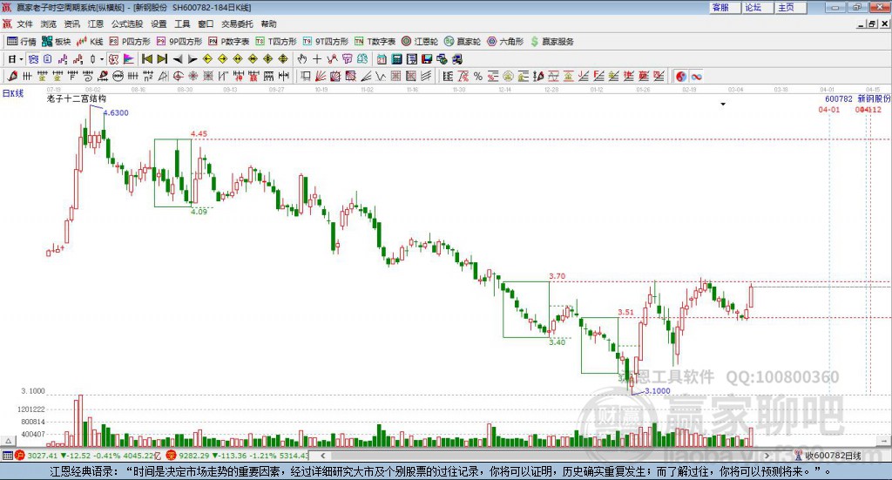Click the horizontal scrollbar right arrow
Screen dimensions: 892x480
coord(767,456)
